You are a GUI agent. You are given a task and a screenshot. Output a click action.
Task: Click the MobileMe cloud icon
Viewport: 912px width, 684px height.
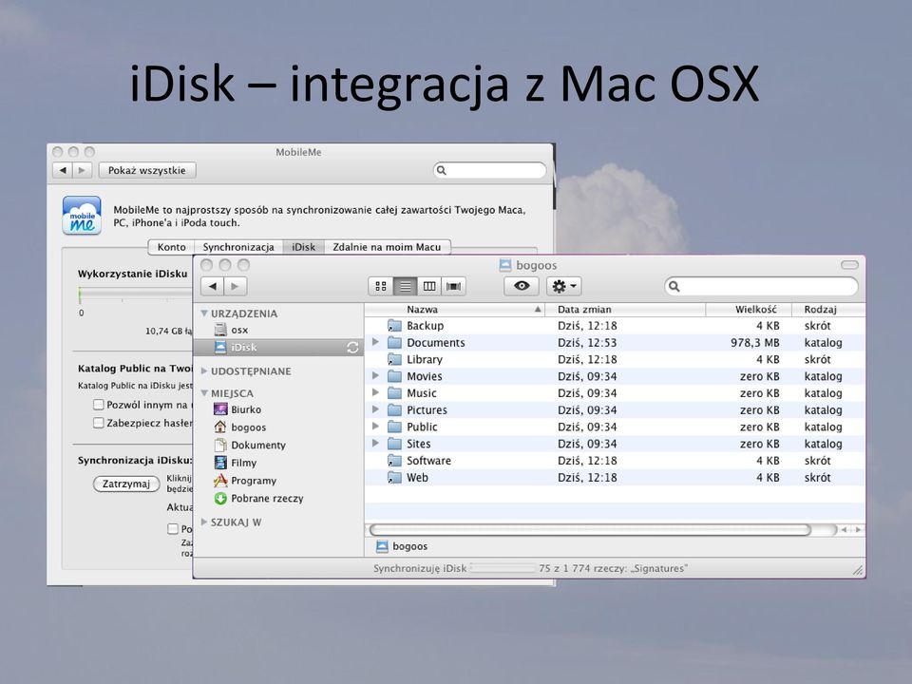tap(82, 216)
